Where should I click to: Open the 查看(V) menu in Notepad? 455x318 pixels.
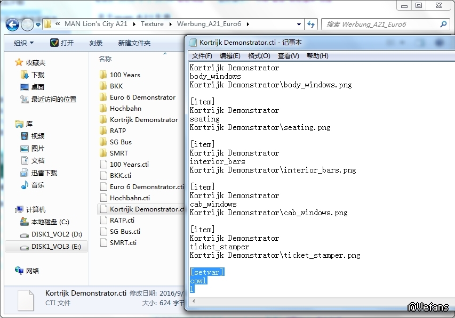click(288, 55)
